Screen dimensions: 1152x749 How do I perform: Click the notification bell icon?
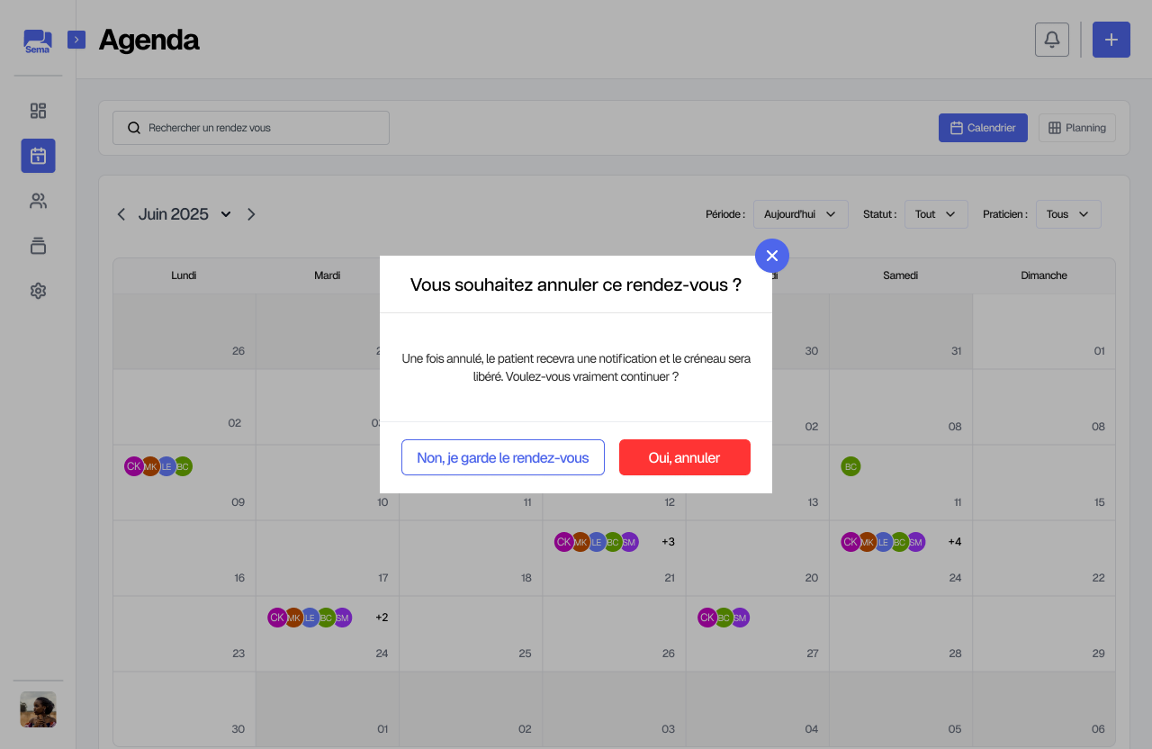pyautogui.click(x=1052, y=40)
